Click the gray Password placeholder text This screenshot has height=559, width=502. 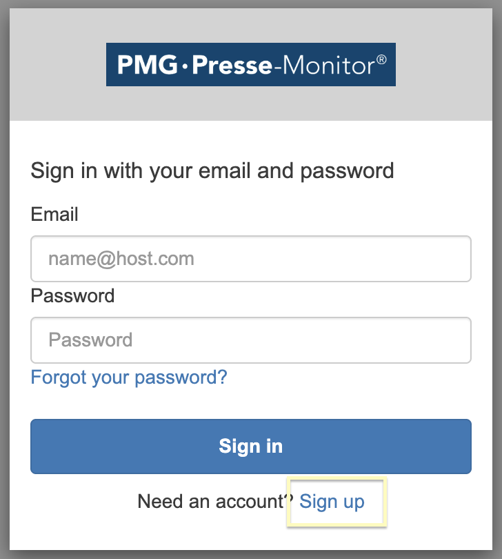tap(90, 340)
